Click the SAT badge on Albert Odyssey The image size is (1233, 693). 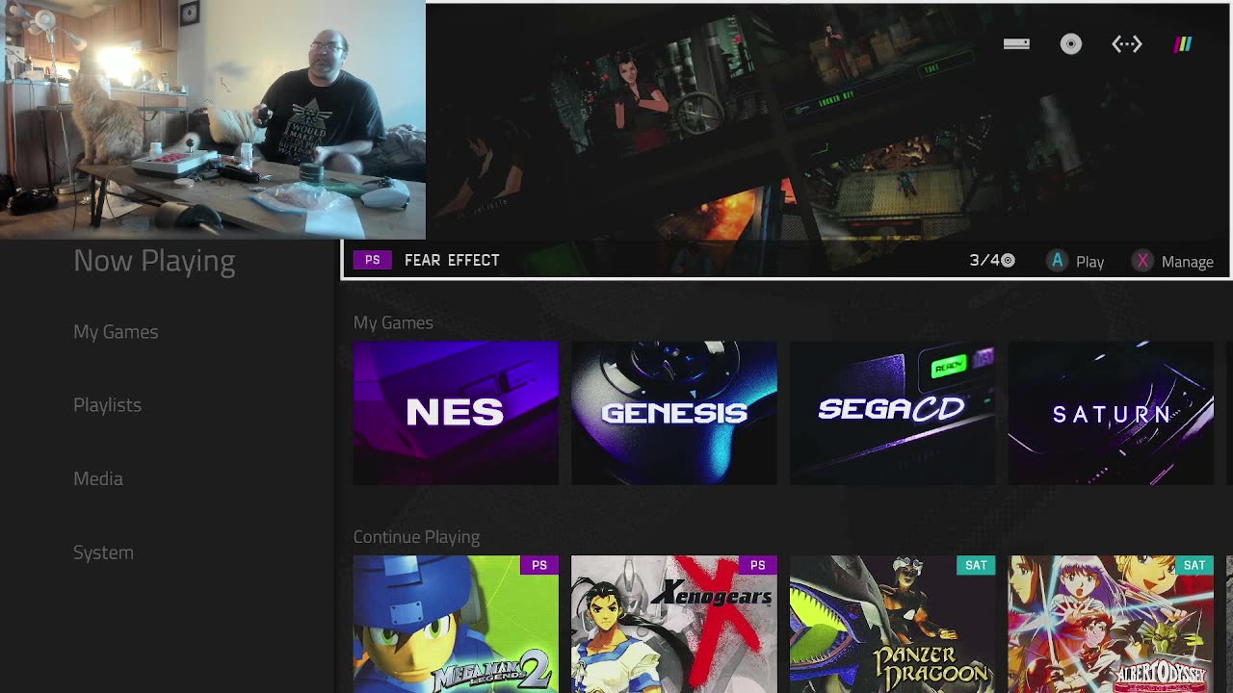coord(1194,565)
